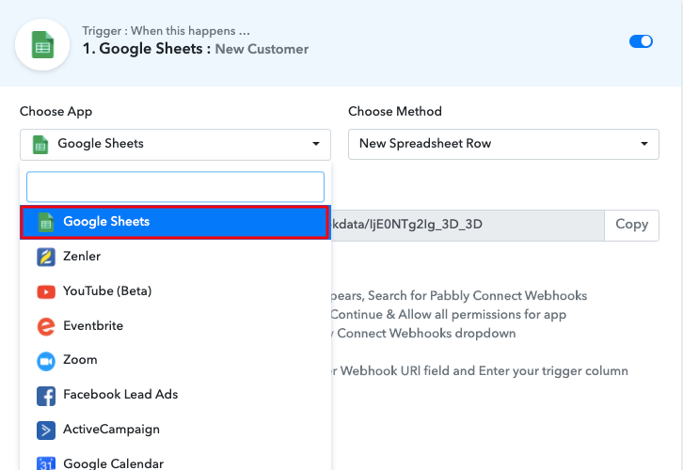Click the Zoom app icon
This screenshot has width=683, height=470.
tap(46, 361)
